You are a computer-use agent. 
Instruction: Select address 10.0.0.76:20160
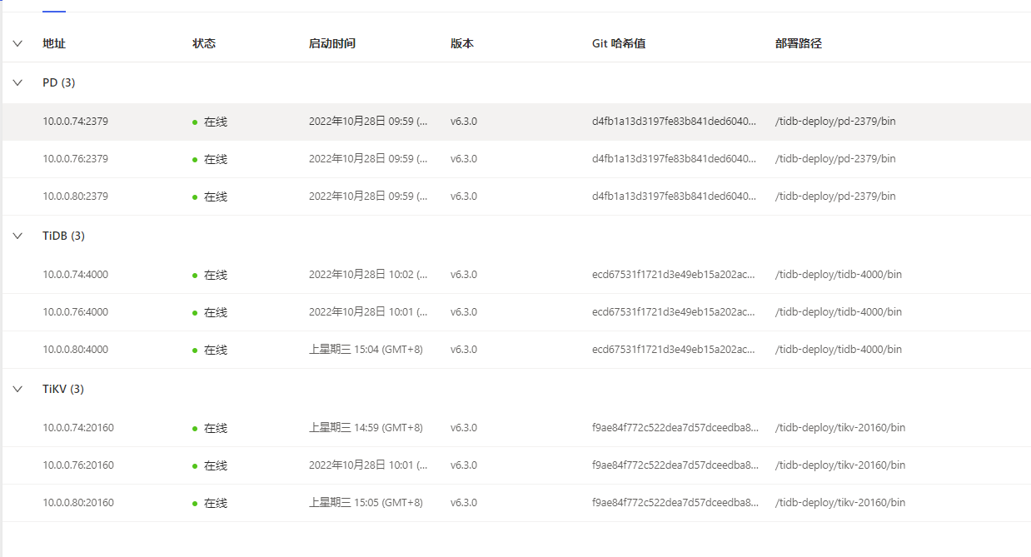[78, 465]
